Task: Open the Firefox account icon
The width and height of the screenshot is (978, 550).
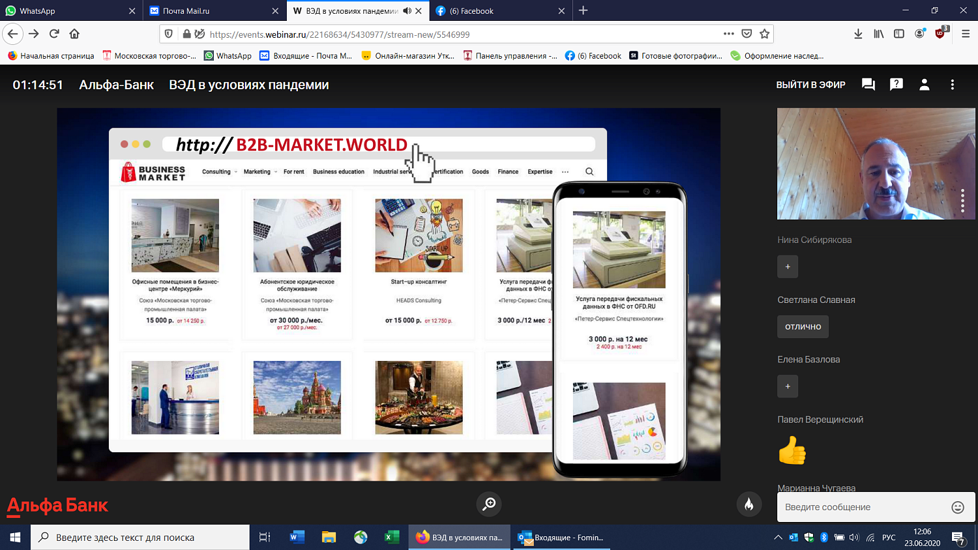Action: pos(919,34)
